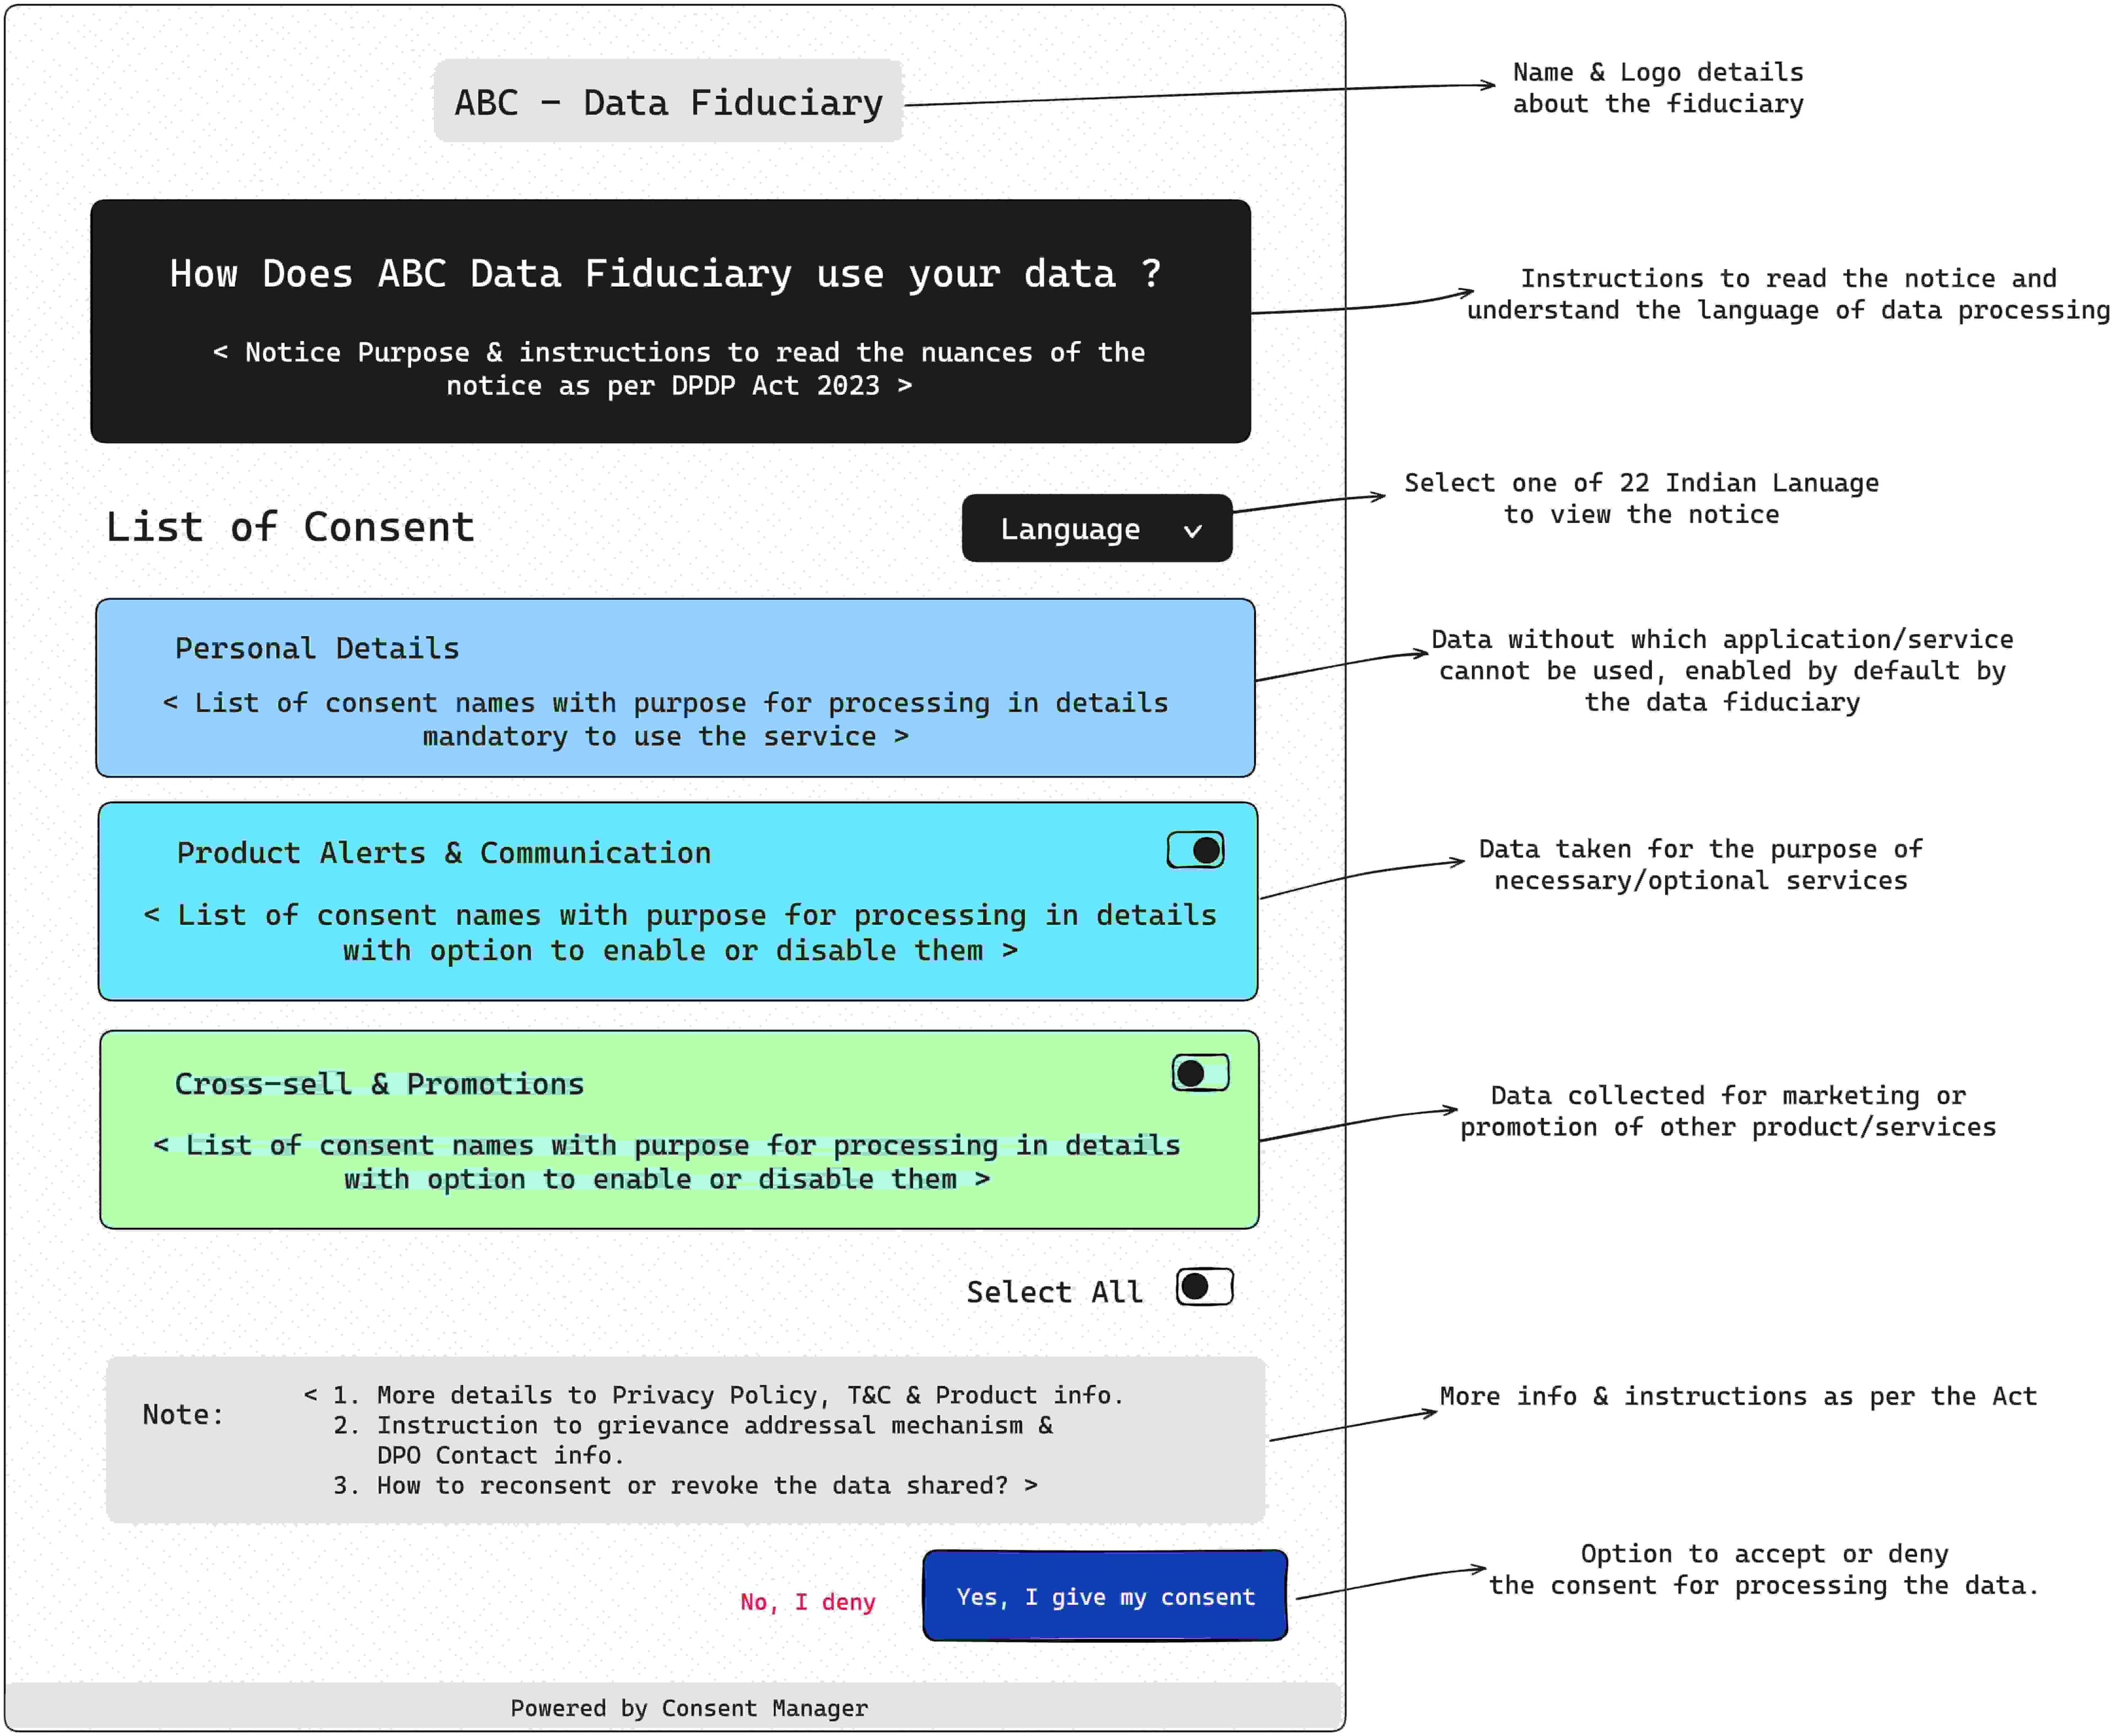Select the ABC - Data Fiduciary header

click(668, 102)
